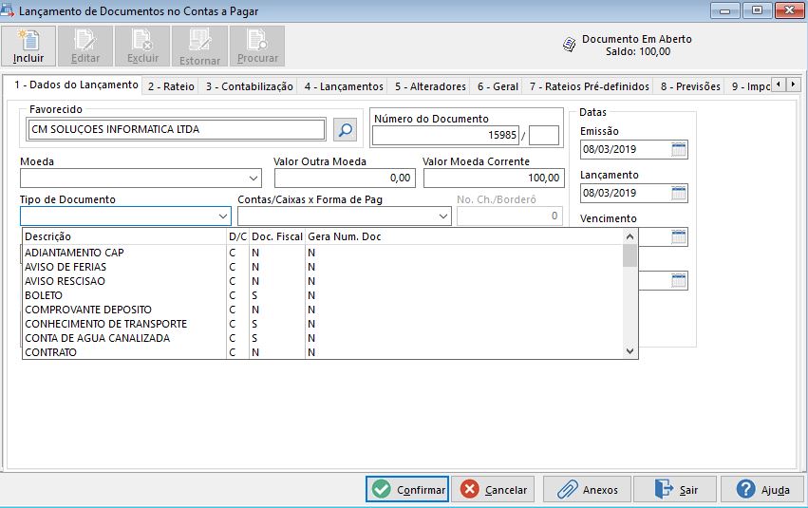Open the Lançamento calendar picker icon

pos(679,193)
